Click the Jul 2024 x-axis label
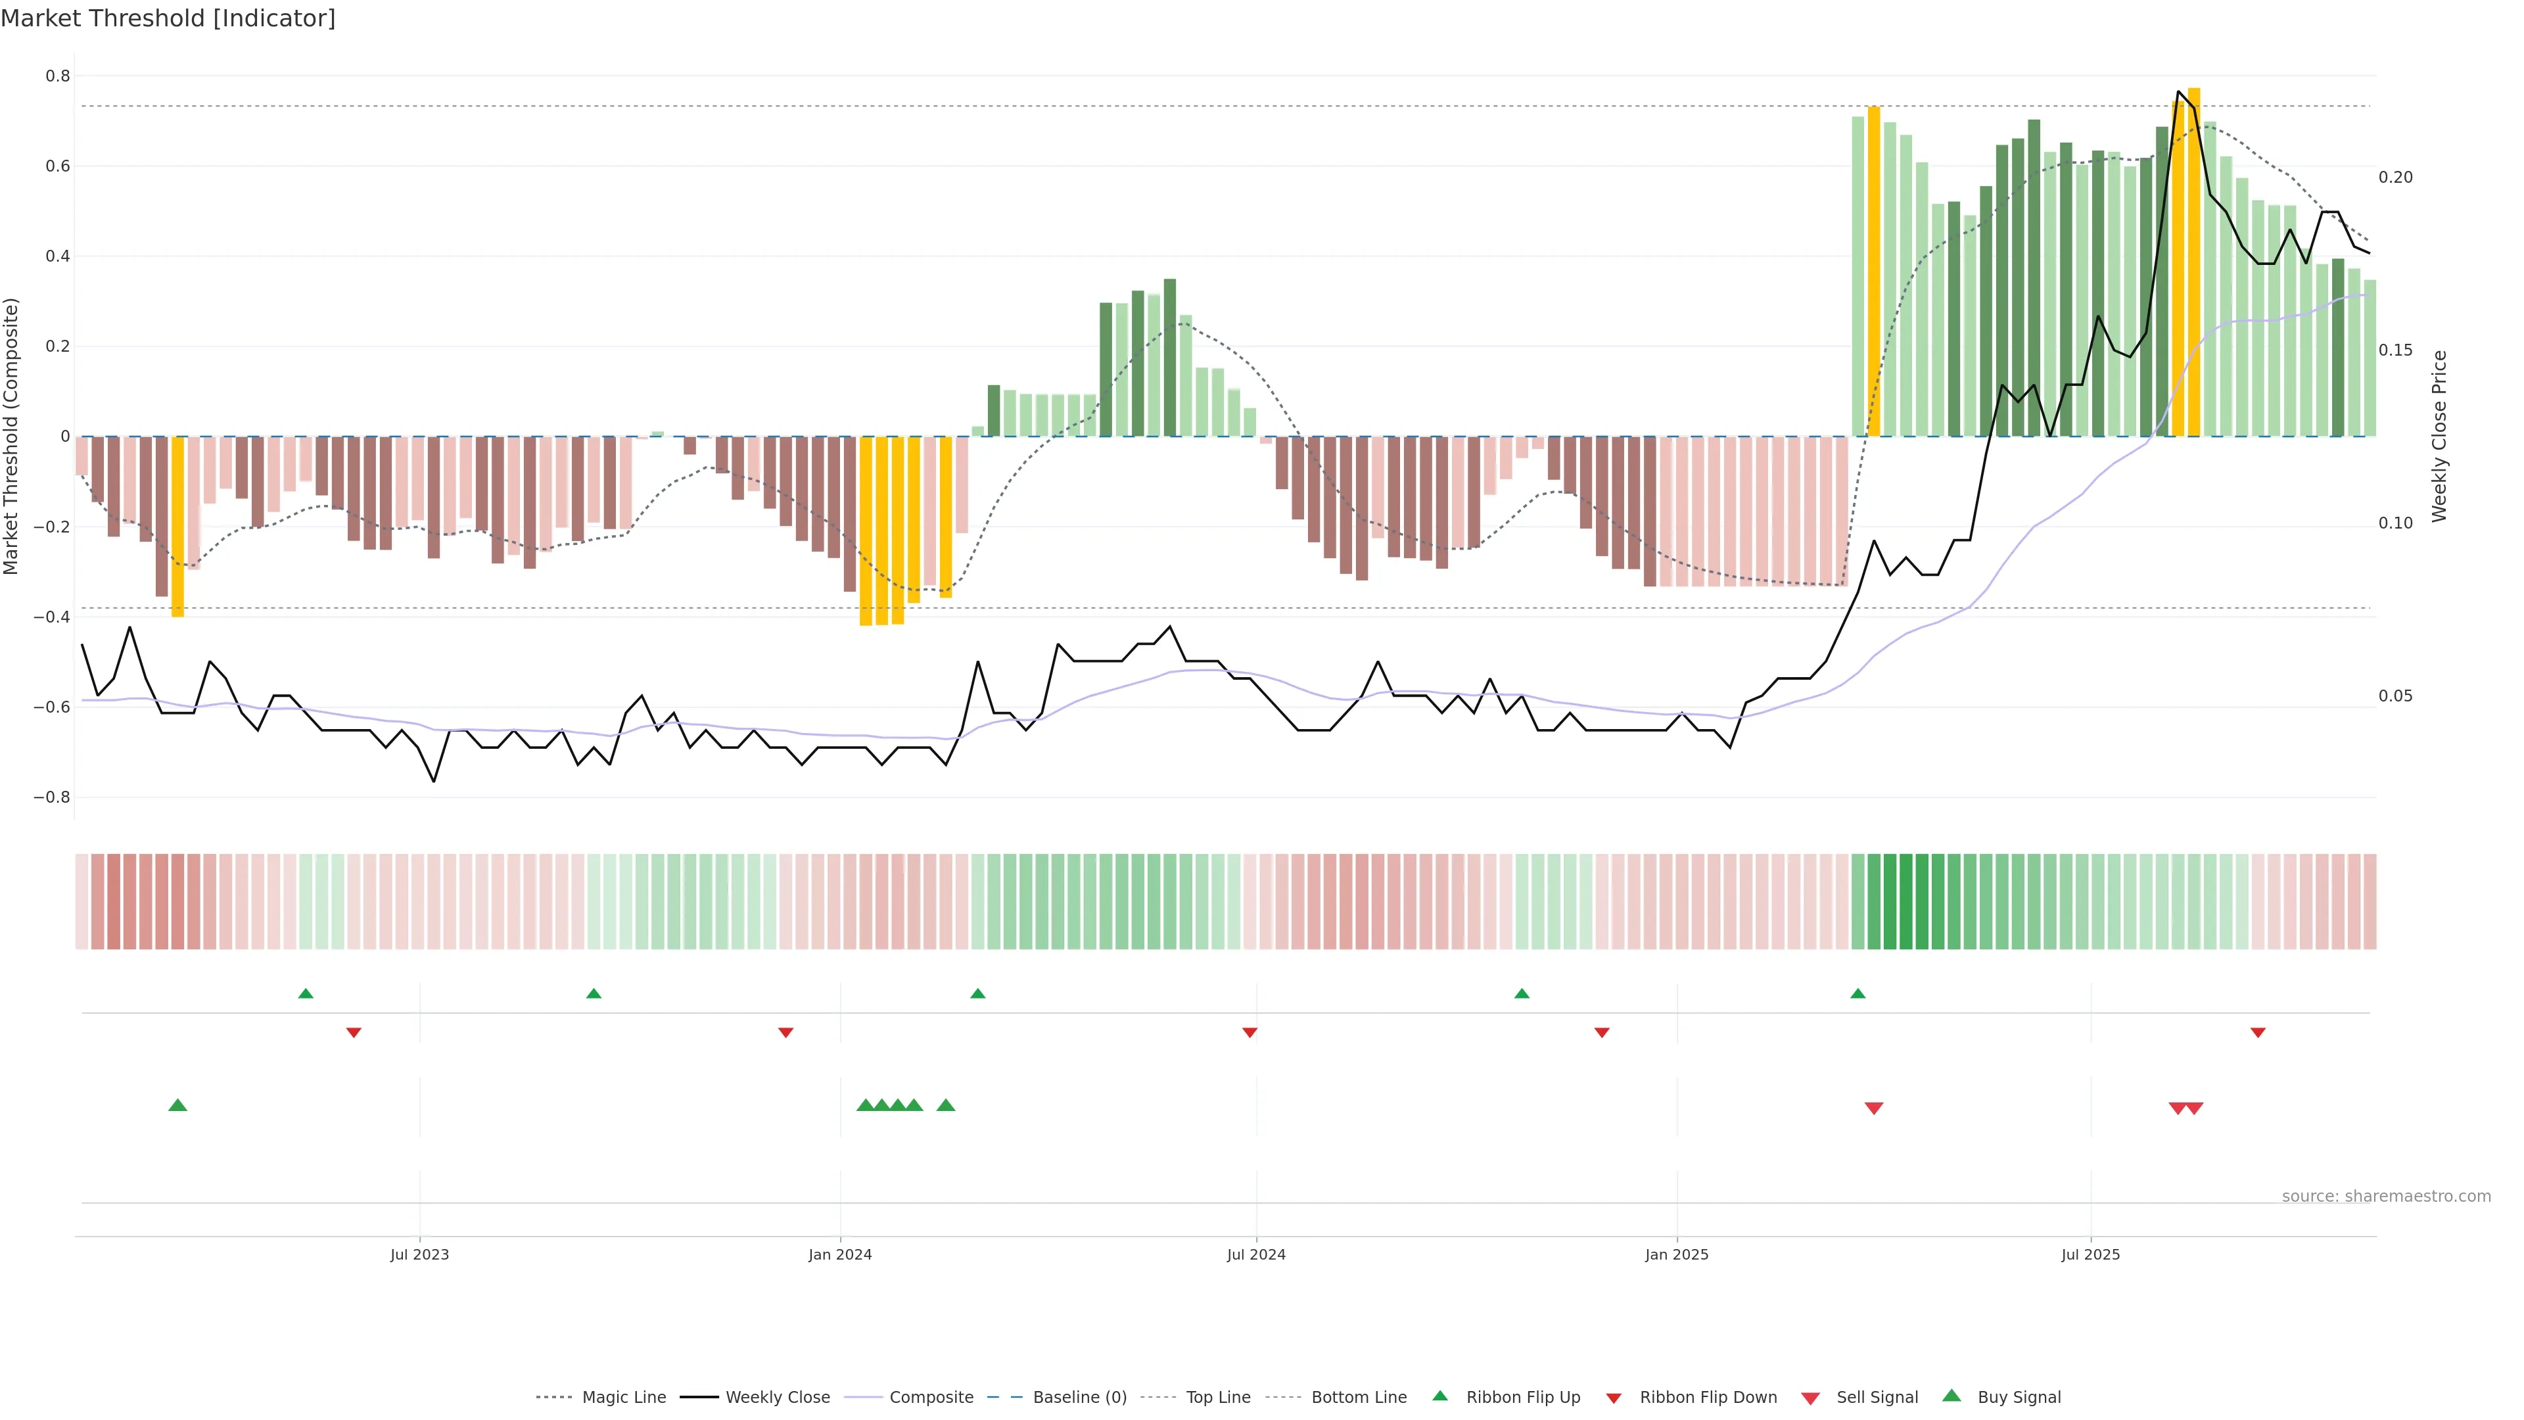Viewport: 2524px width, 1420px height. (x=1256, y=1254)
